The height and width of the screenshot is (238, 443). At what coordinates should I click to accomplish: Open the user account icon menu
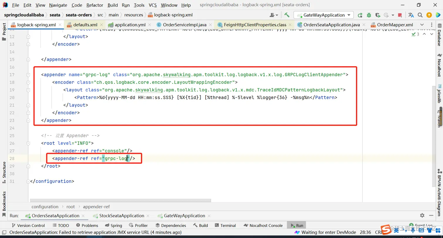pyautogui.click(x=273, y=15)
